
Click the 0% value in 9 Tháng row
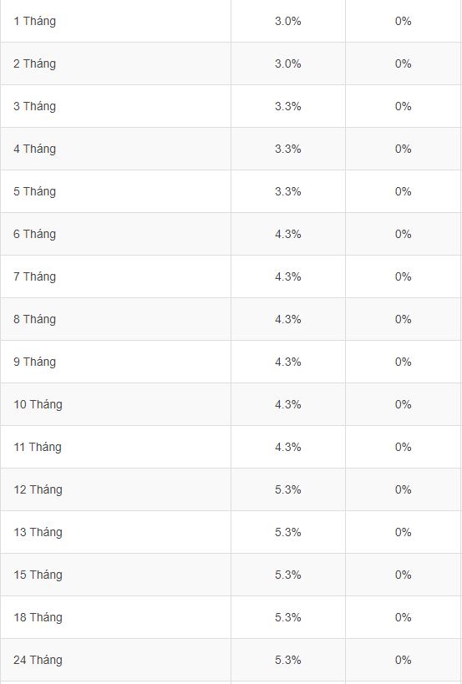coord(404,362)
